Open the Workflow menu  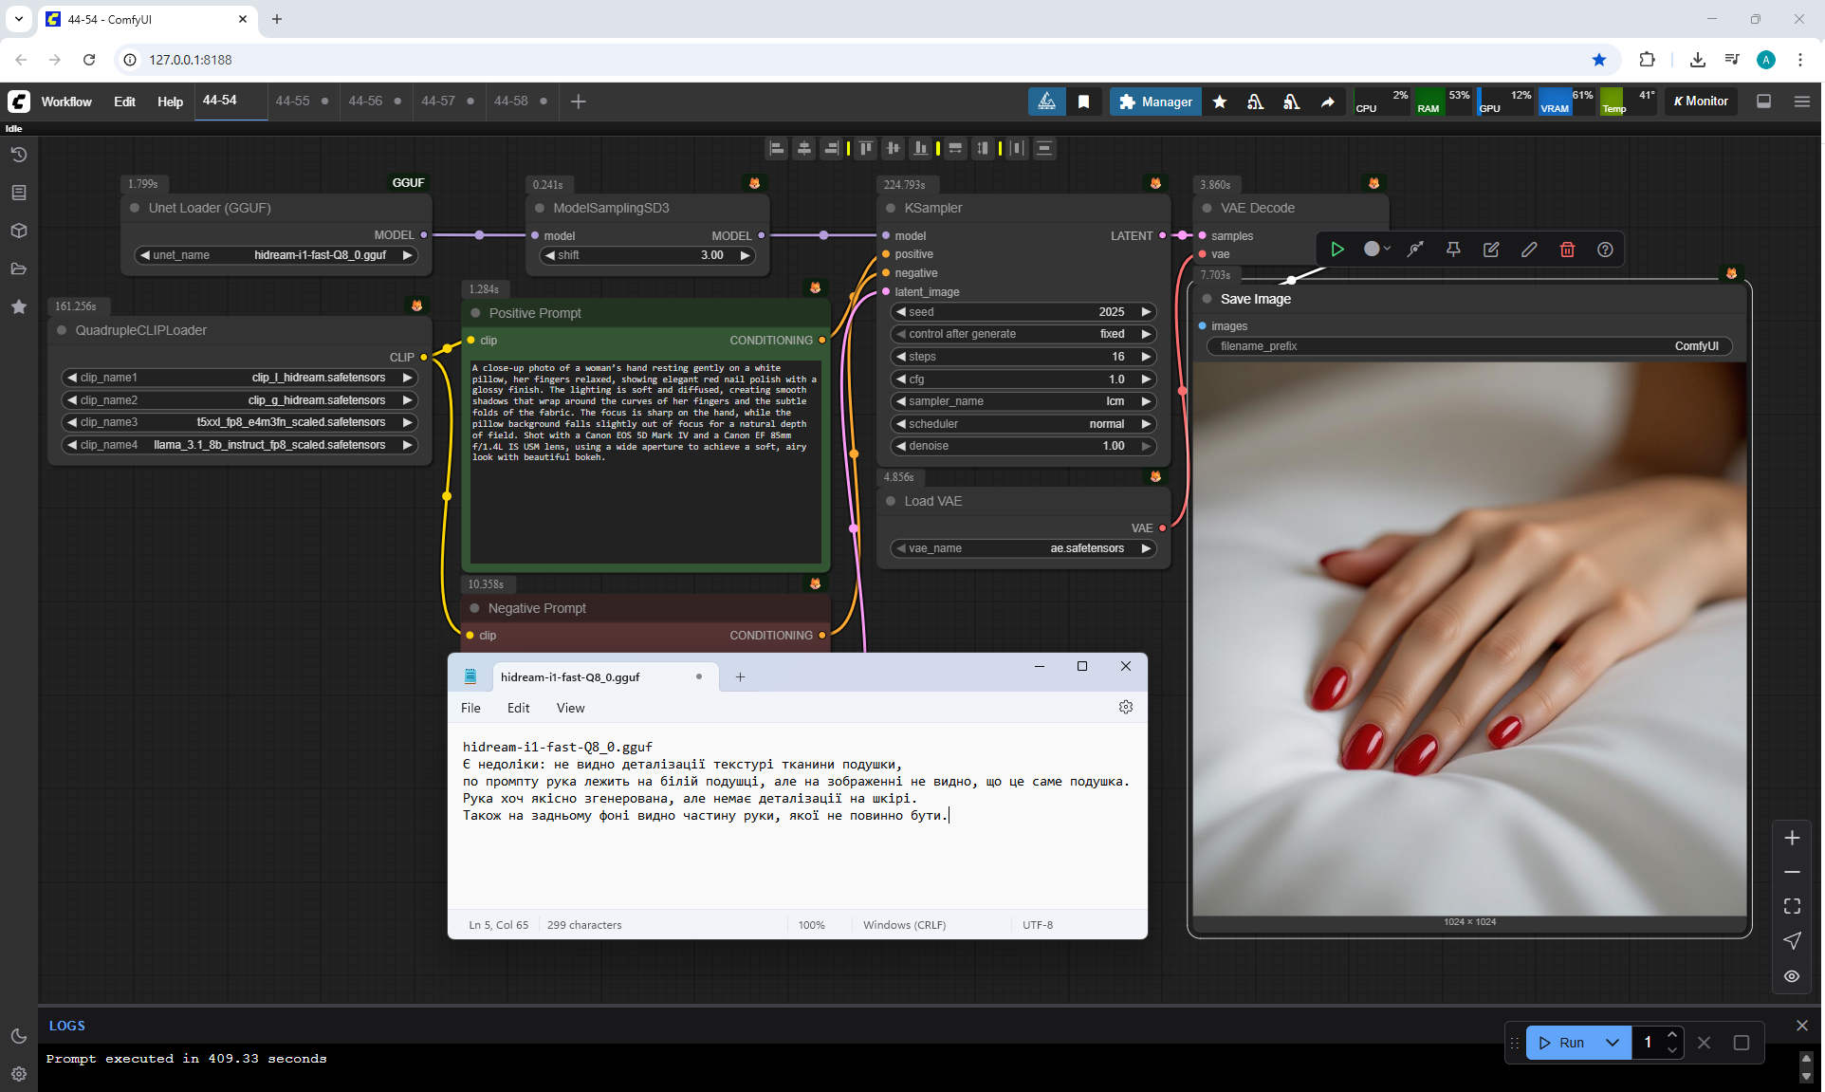[66, 102]
